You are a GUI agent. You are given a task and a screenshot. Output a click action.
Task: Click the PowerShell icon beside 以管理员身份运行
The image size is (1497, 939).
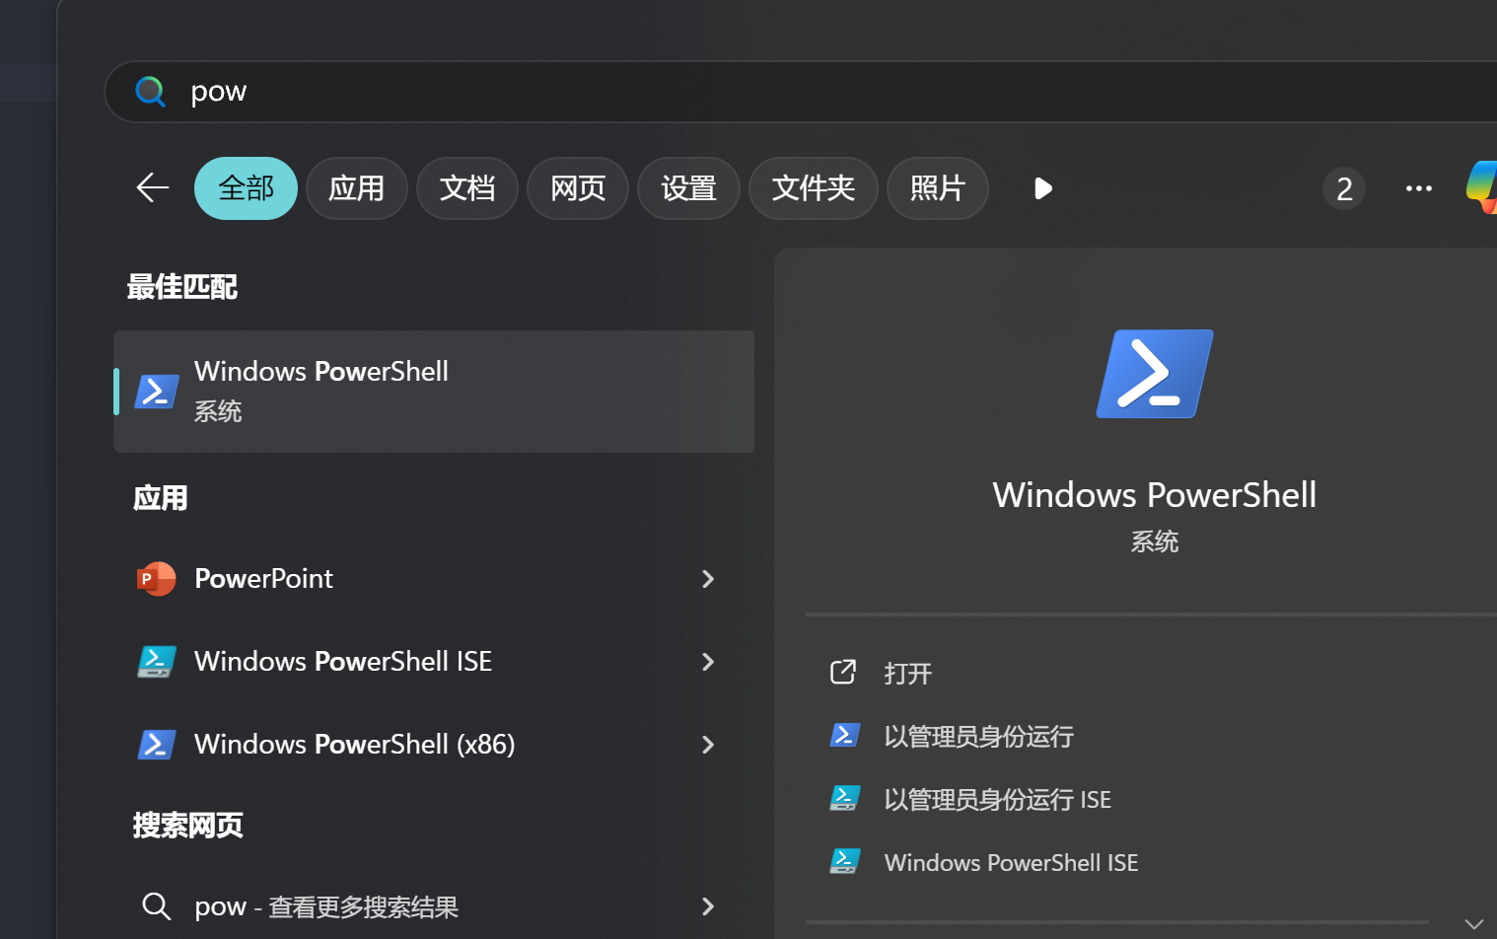[x=844, y=736]
